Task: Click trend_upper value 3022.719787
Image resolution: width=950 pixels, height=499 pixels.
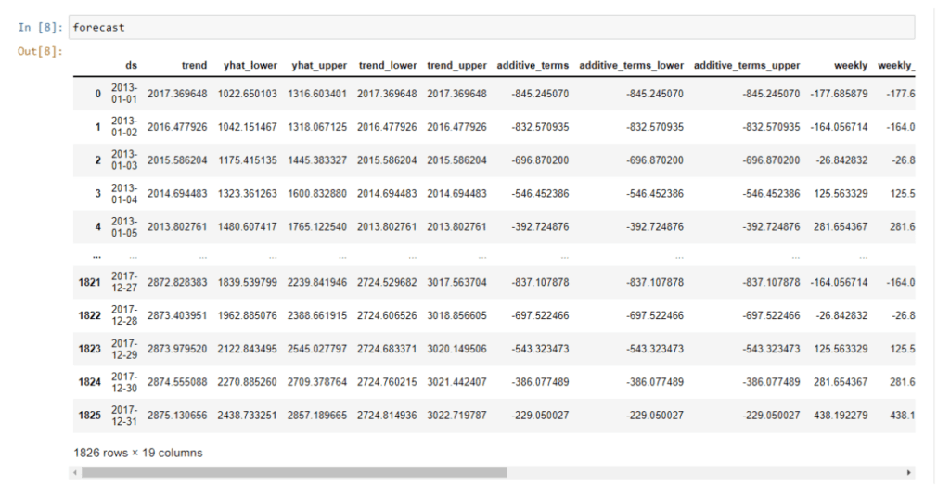Action: coord(456,416)
